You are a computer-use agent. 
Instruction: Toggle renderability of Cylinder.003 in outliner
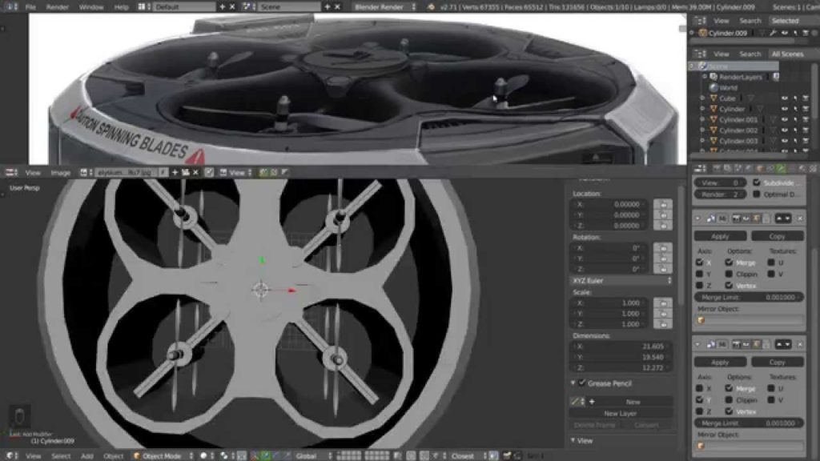click(x=806, y=141)
